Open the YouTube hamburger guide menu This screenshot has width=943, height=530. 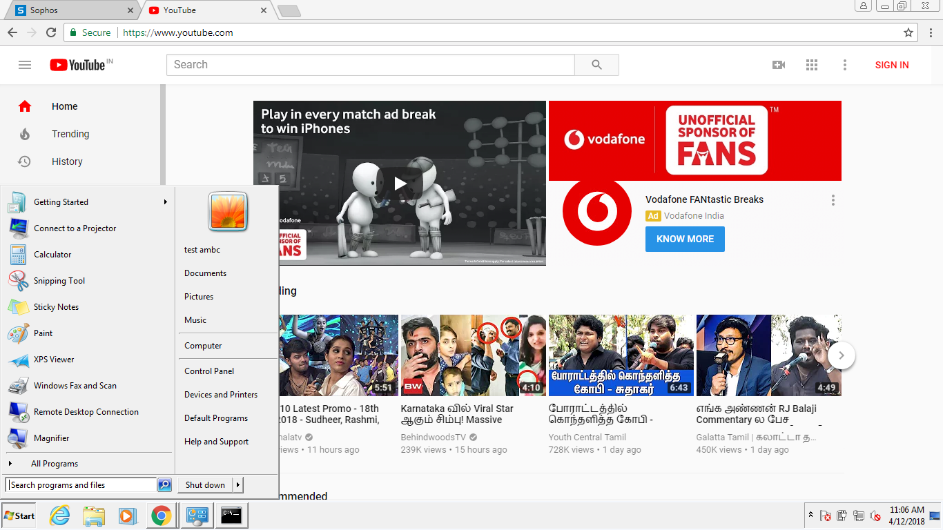pyautogui.click(x=25, y=65)
